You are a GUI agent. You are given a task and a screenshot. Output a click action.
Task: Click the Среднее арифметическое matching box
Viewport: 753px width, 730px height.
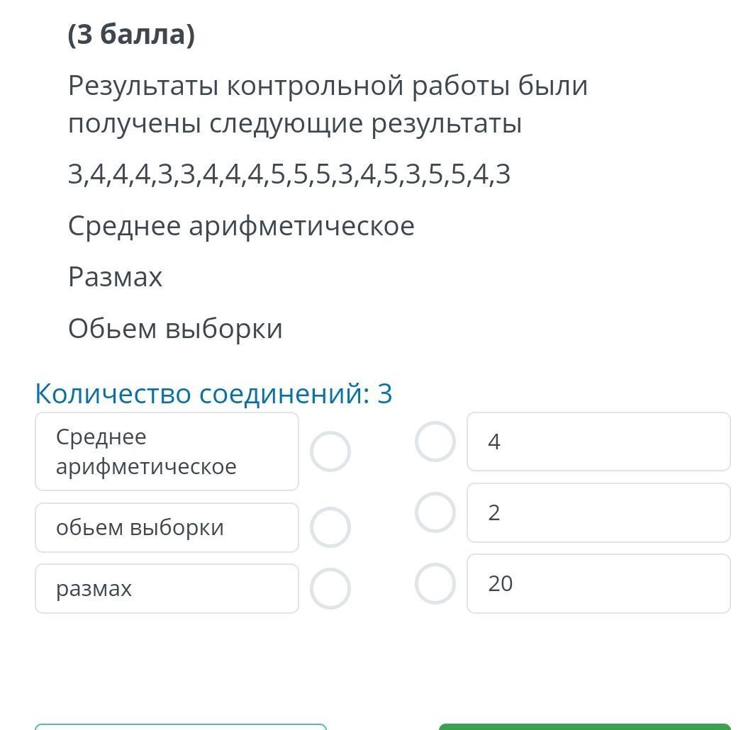tap(167, 451)
